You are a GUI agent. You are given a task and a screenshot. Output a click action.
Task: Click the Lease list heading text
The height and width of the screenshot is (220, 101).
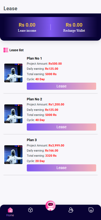tap(17, 50)
